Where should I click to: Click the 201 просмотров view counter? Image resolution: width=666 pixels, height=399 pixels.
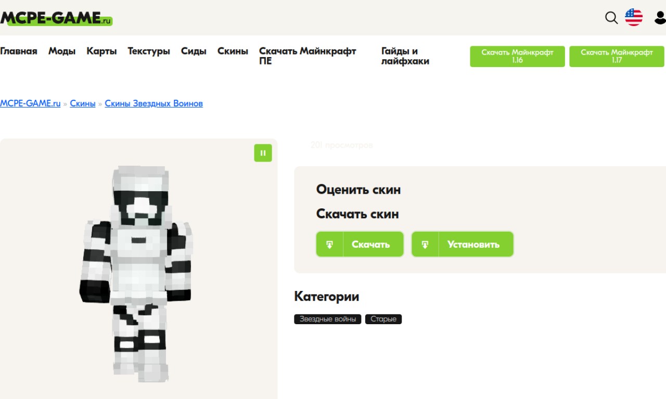(x=341, y=145)
